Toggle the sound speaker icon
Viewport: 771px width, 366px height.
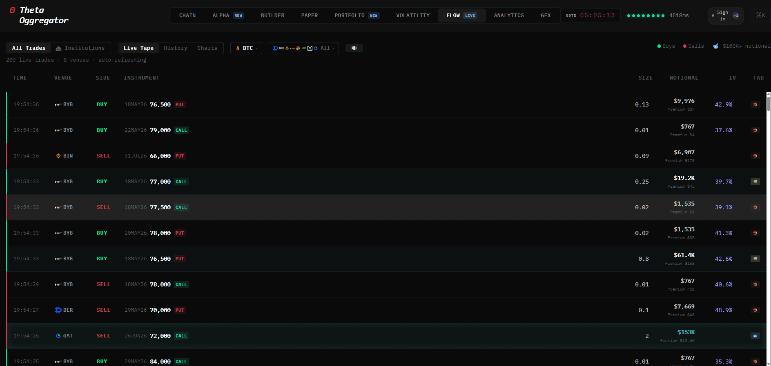tap(354, 48)
